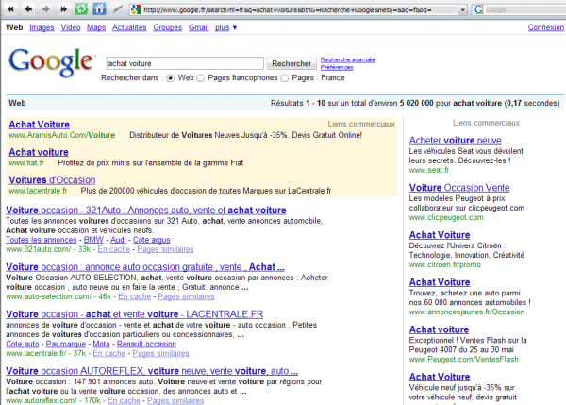Select the Web search radio button
The height and width of the screenshot is (405, 566).
(x=171, y=77)
